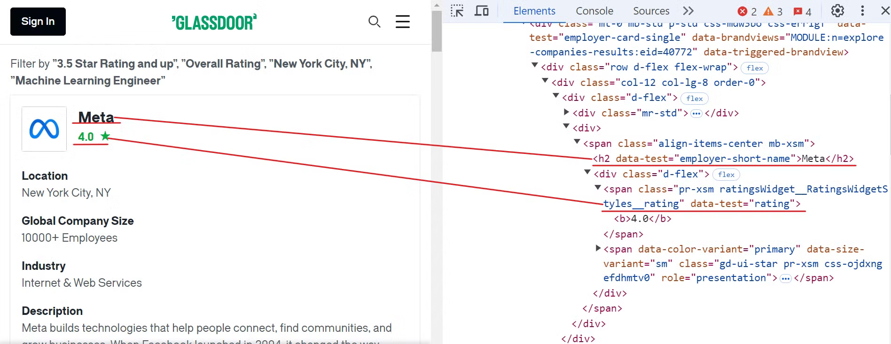Click the orange warnings counter icon
Image resolution: width=891 pixels, height=344 pixels.
click(x=768, y=11)
